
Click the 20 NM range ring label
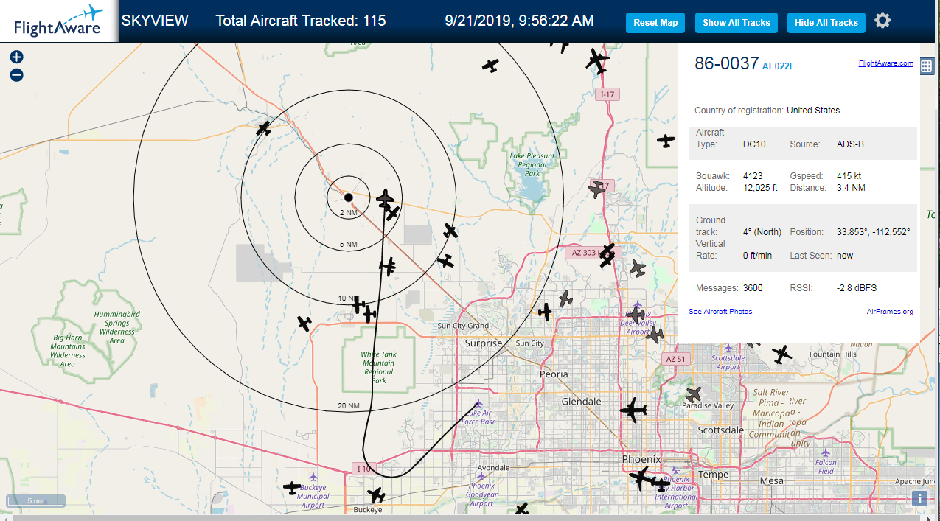point(349,406)
